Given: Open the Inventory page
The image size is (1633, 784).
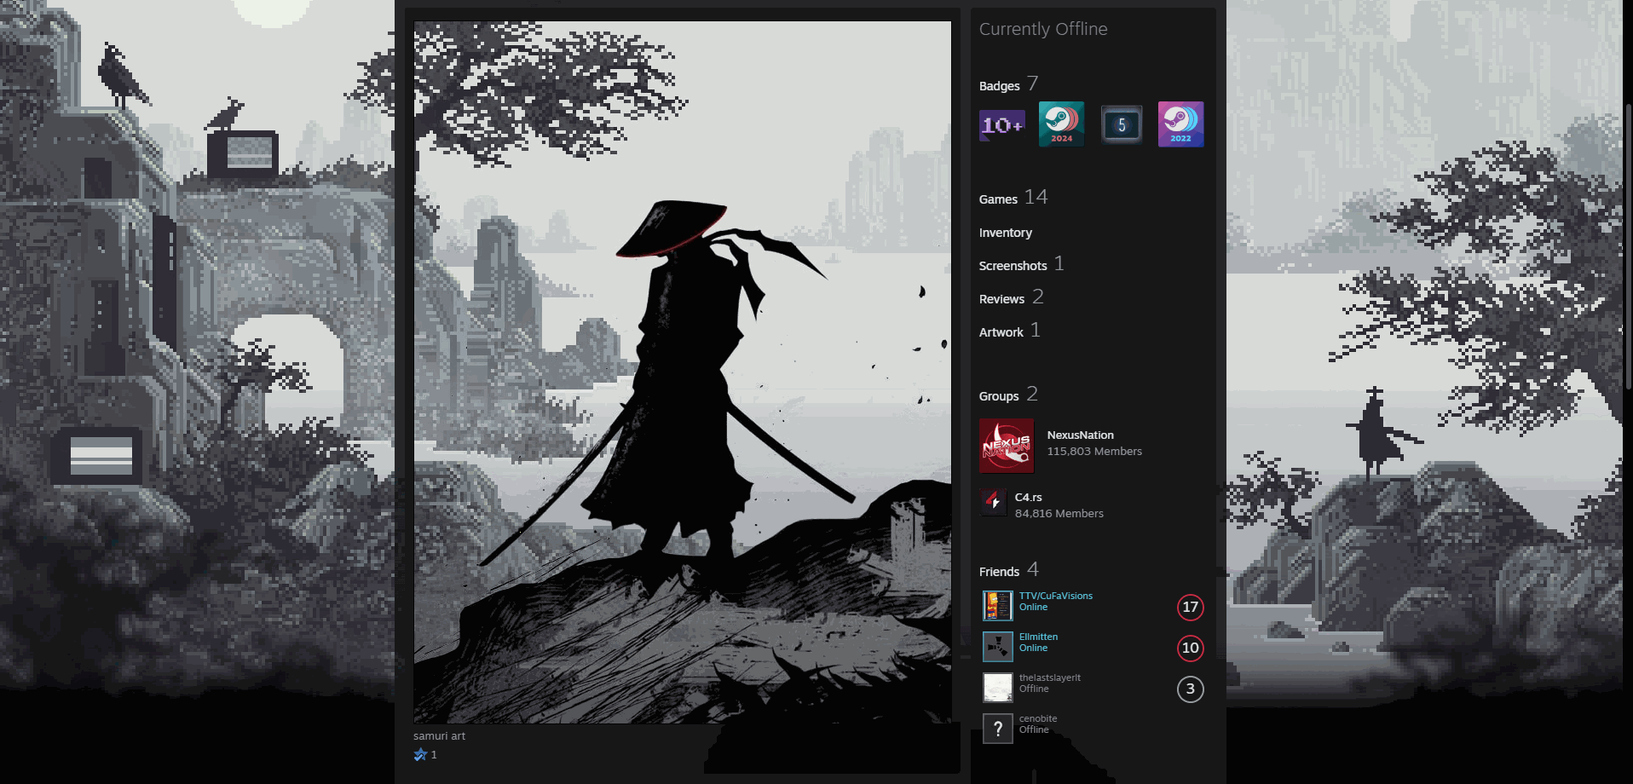Looking at the screenshot, I should click(x=1006, y=233).
